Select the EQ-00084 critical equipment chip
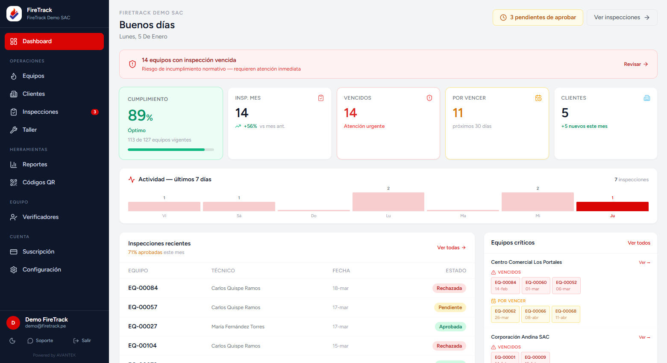This screenshot has width=667, height=363. tap(505, 286)
